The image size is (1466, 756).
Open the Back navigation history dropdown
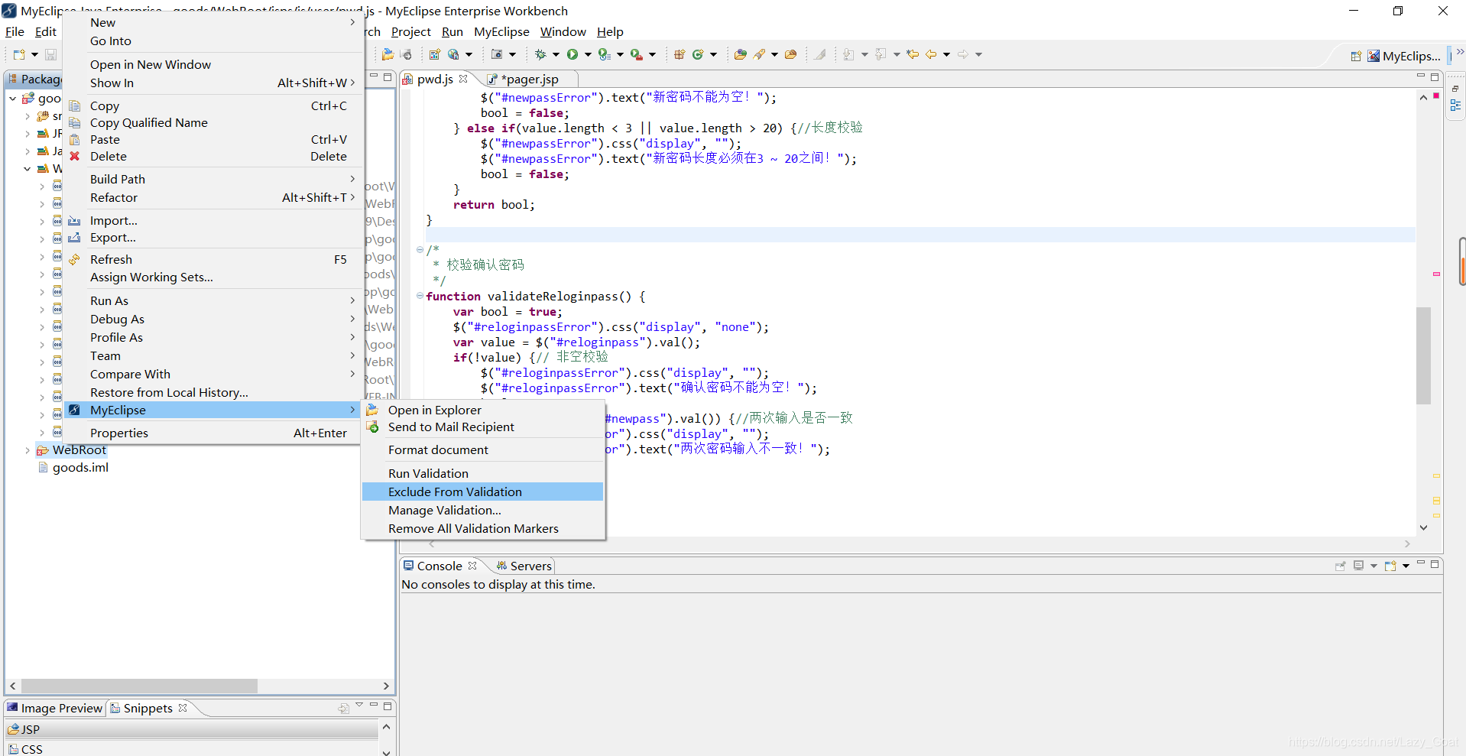pyautogui.click(x=946, y=54)
